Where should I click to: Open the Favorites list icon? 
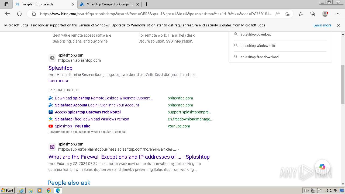tap(301, 14)
